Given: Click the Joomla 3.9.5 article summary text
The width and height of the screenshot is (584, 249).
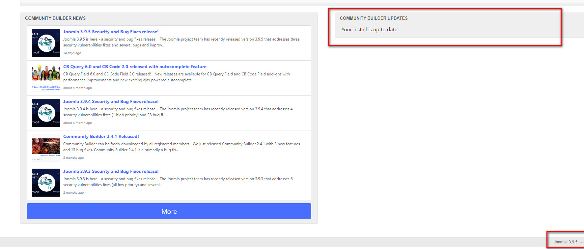Looking at the screenshot, I should [x=181, y=42].
